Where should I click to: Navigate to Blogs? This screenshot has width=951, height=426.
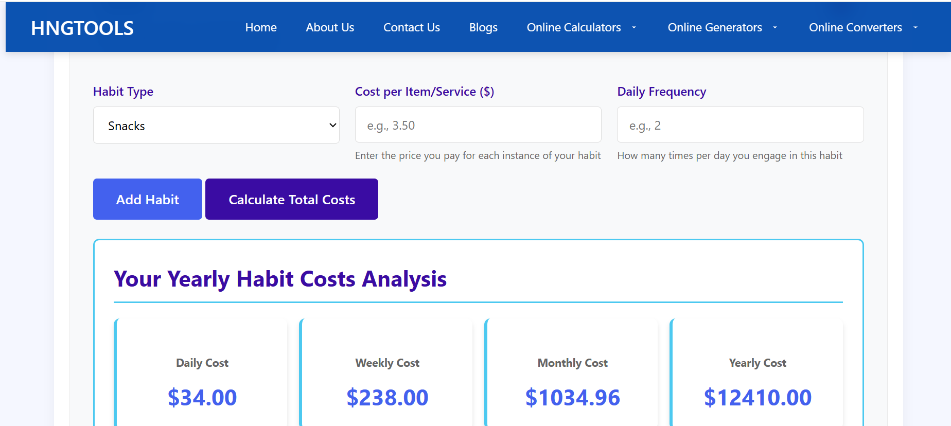[x=483, y=27]
